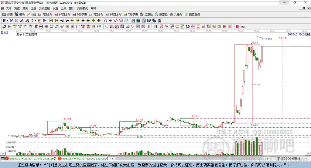Image resolution: width=311 pixels, height=168 pixels.
Task: Switch to the K线 chart view
Action: coord(31,15)
